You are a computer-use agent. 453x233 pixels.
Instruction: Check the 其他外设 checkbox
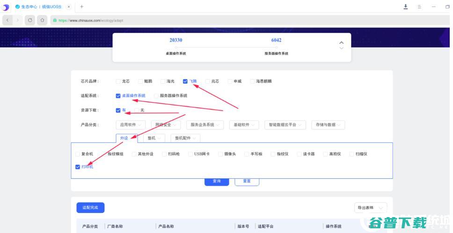(134, 154)
